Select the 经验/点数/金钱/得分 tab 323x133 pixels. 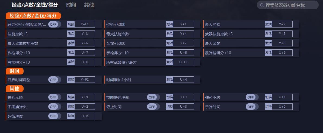(35, 5)
